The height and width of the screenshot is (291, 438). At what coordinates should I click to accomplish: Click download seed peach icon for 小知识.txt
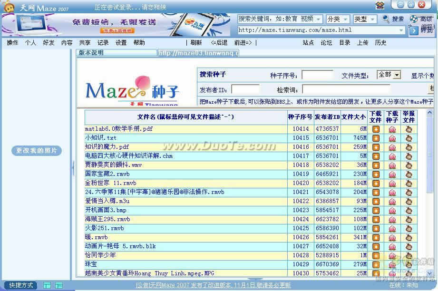[392, 138]
